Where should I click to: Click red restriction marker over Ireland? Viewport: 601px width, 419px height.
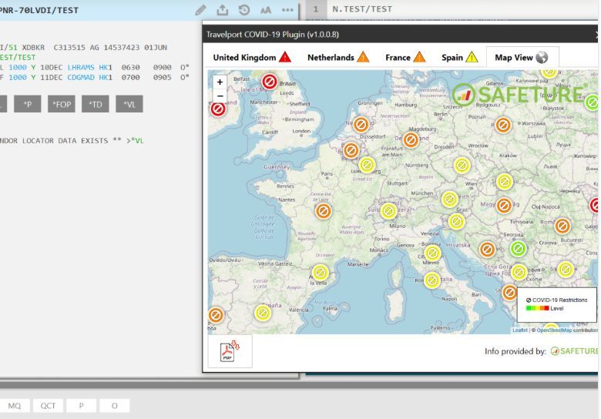tap(218, 109)
